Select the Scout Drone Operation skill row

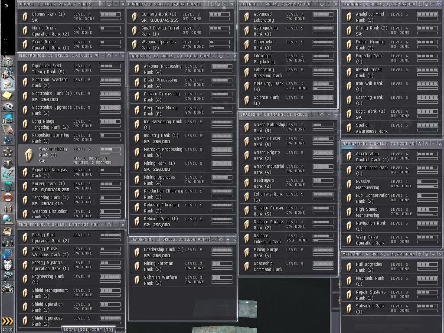pos(71,45)
